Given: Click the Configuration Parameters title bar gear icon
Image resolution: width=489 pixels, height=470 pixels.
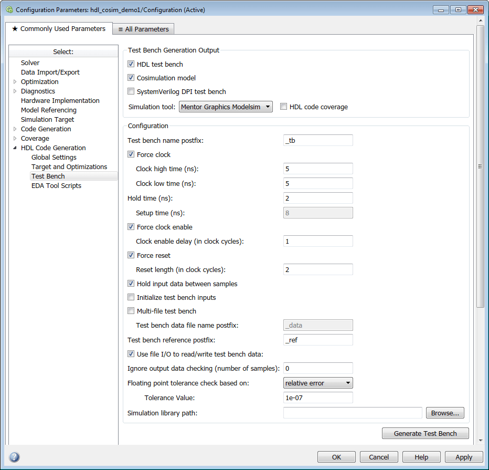Looking at the screenshot, I should pos(9,9).
